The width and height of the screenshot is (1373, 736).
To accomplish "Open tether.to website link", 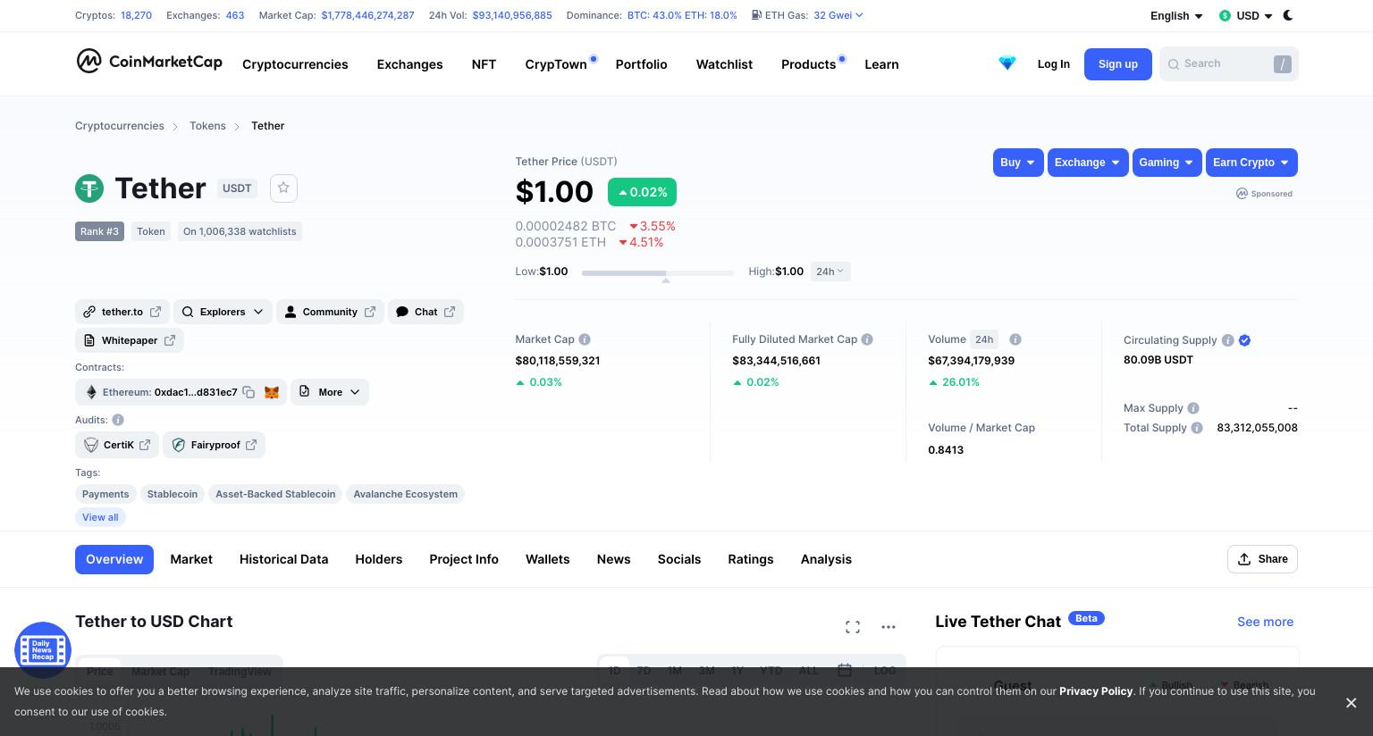I will point(122,312).
